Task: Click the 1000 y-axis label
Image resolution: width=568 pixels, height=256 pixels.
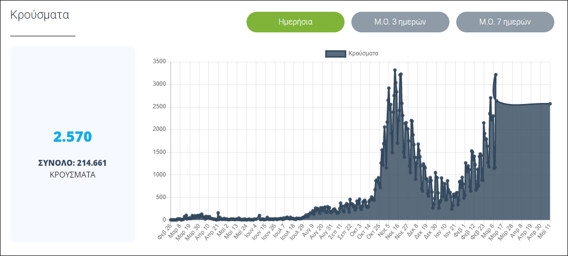Action: click(x=160, y=175)
